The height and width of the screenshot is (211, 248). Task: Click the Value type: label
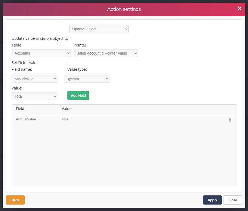[77, 69]
